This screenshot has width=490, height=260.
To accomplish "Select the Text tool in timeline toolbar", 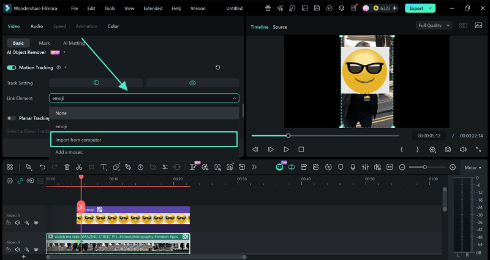I will pos(104,167).
